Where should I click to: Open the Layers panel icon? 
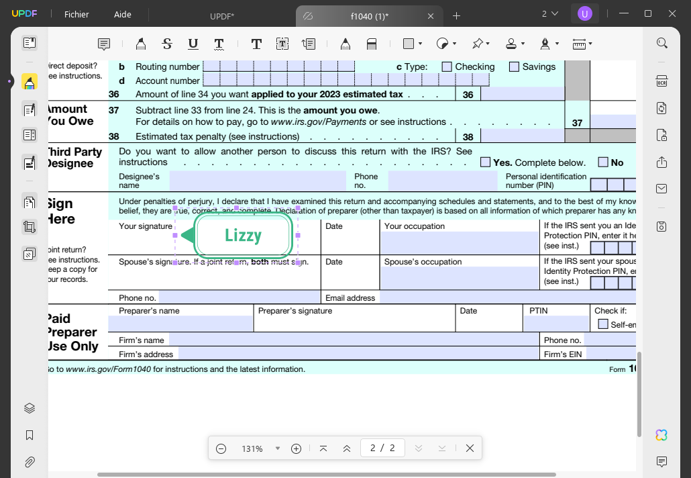tap(30, 408)
